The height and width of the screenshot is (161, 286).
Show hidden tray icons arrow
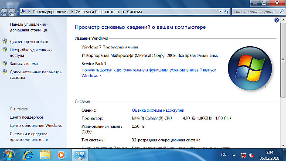(234, 155)
